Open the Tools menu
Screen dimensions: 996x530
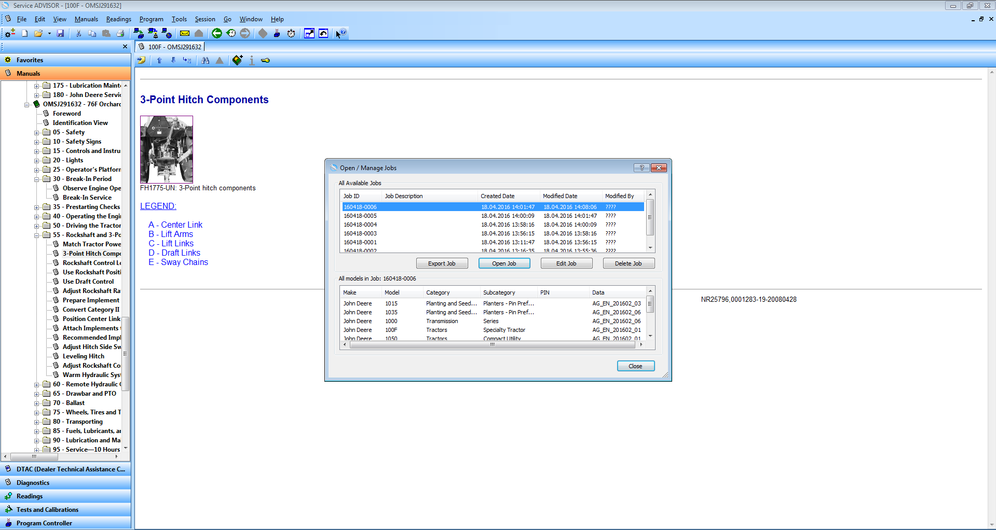tap(179, 19)
